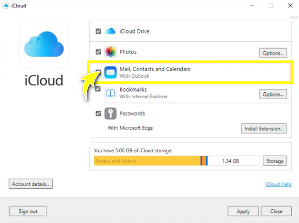
Task: Click the Bookmarks open book icon
Action: (110, 93)
